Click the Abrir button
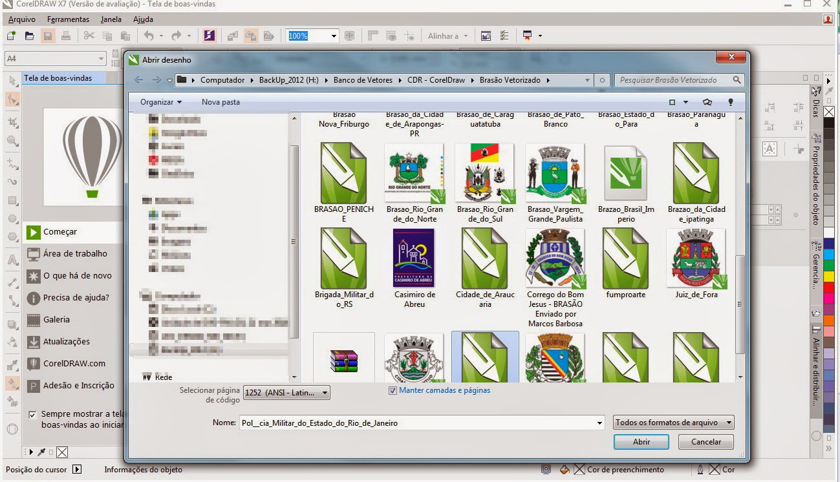 (641, 442)
